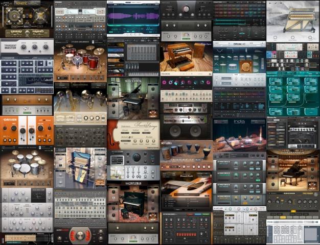Adjust the middle knob on Transient Master
The image size is (320, 245).
(35, 47)
